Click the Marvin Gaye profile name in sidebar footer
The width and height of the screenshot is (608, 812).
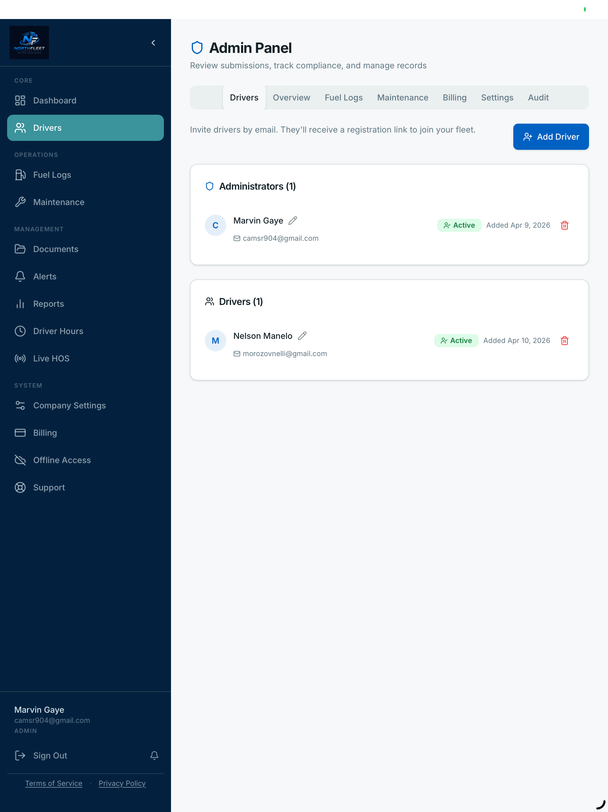click(x=39, y=710)
